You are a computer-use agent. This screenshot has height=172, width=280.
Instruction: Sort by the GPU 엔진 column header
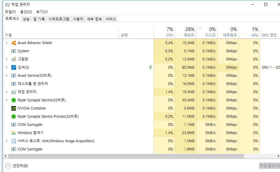point(270,33)
